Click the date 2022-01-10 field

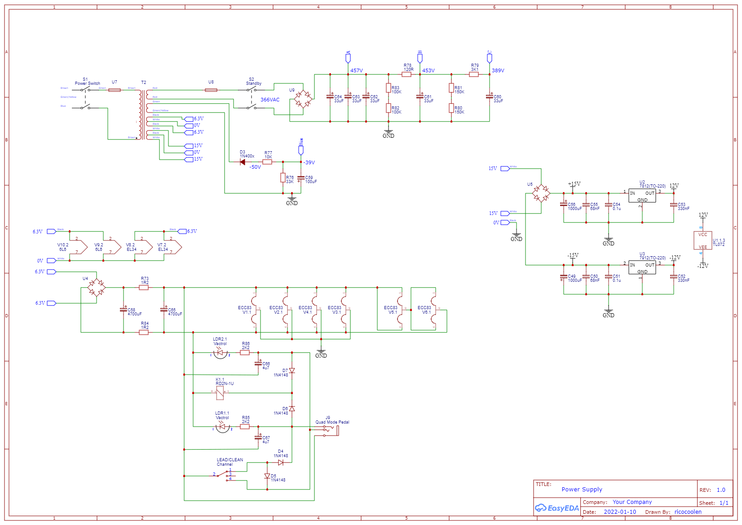point(620,512)
